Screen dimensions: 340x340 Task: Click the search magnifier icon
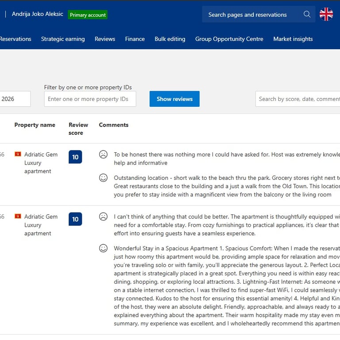click(307, 15)
